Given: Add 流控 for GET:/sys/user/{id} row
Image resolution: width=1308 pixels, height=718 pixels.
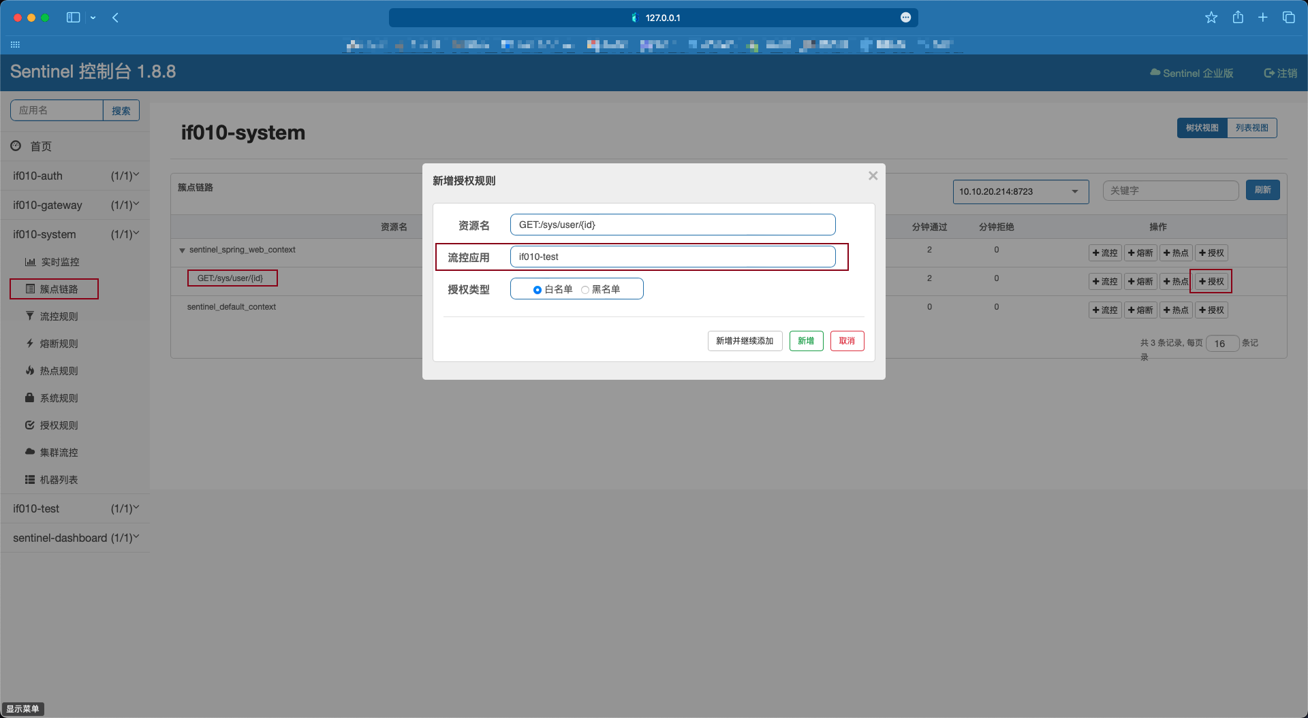Looking at the screenshot, I should click(1105, 282).
